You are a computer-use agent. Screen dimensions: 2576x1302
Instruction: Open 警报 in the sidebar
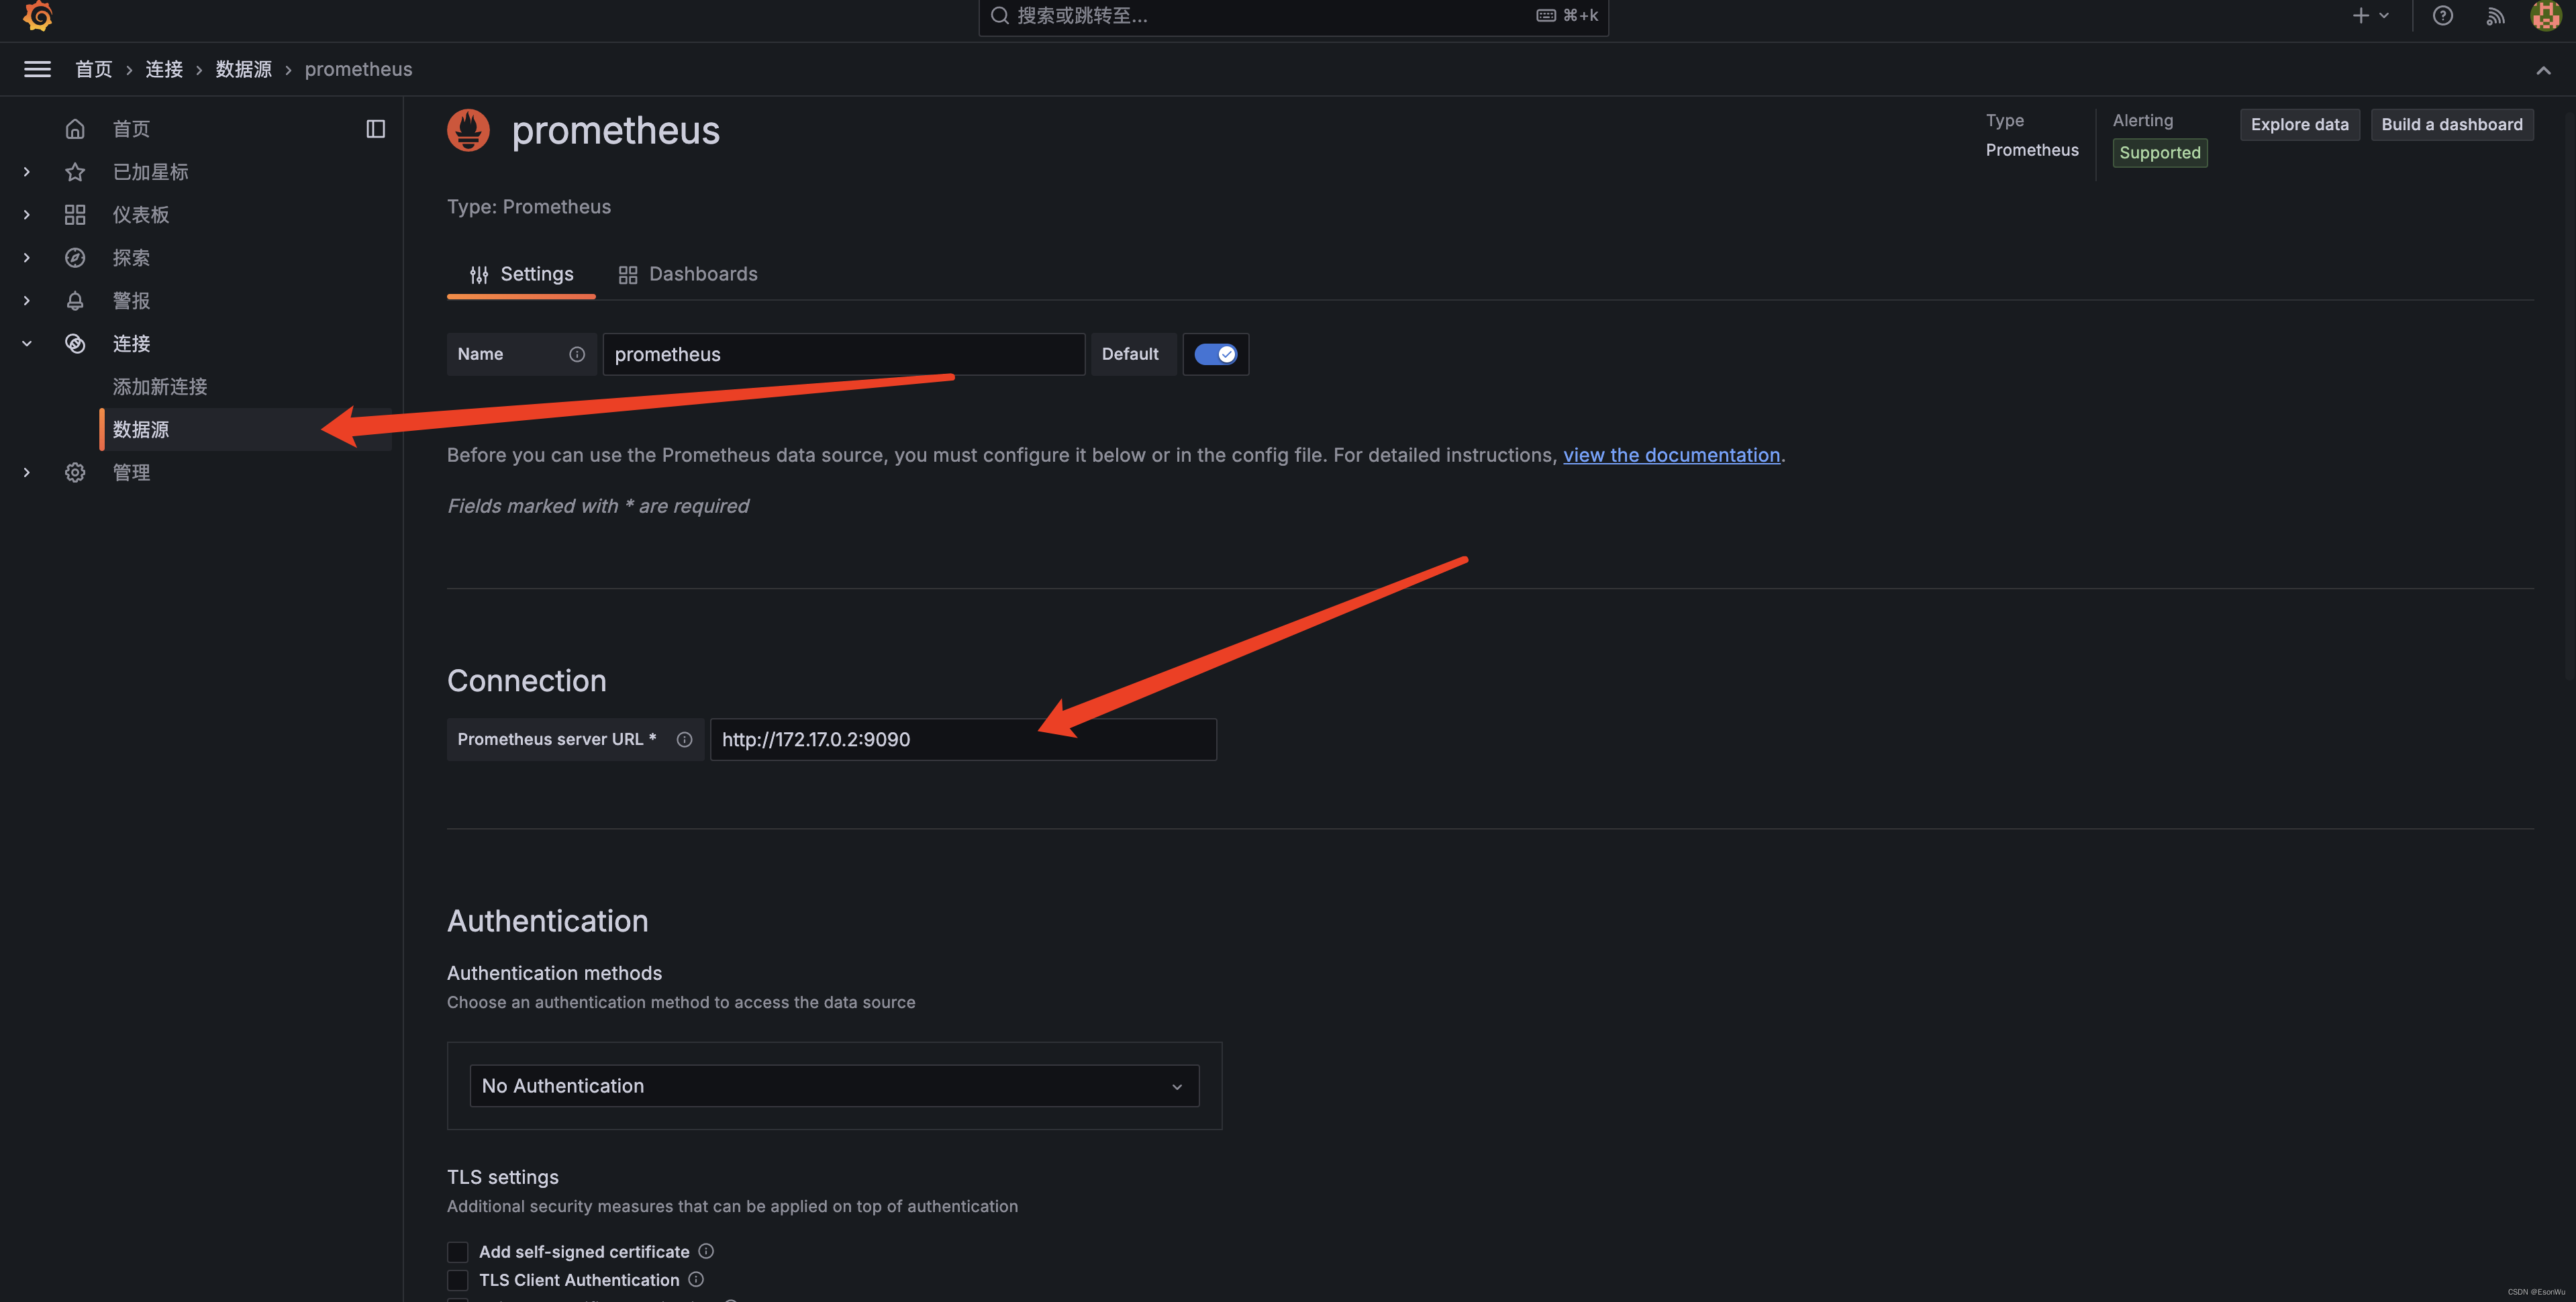click(131, 301)
